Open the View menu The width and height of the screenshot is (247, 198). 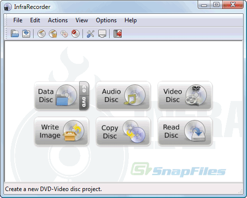82,20
